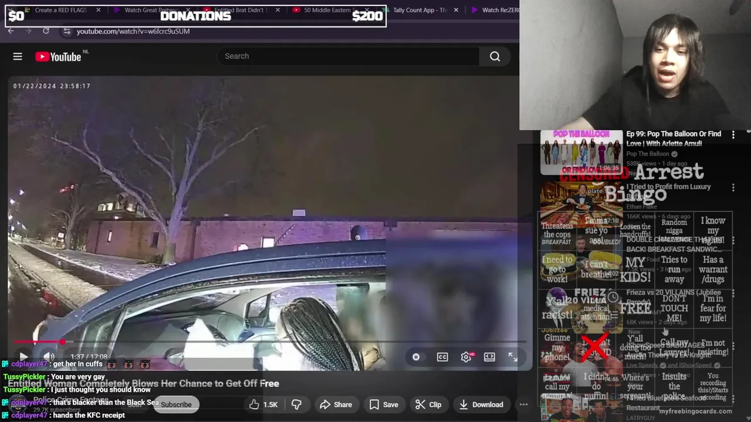Image resolution: width=751 pixels, height=422 pixels.
Task: Switch to 'Tally Count App' tab
Action: (x=420, y=10)
